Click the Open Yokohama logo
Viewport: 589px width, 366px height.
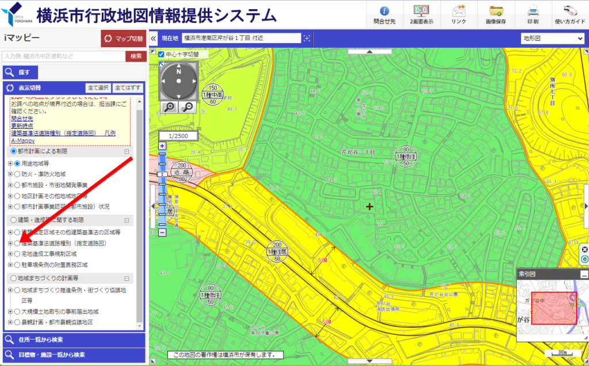click(17, 14)
